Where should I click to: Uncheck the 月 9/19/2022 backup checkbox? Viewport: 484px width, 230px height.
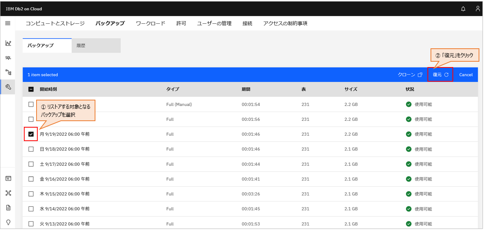tap(31, 134)
